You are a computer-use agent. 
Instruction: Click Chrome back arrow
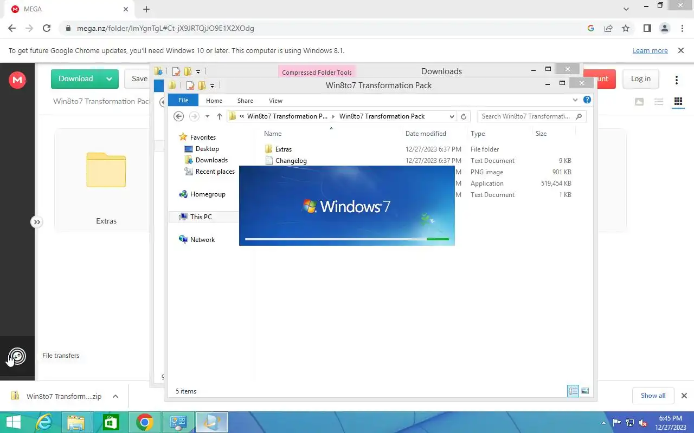[x=12, y=28]
